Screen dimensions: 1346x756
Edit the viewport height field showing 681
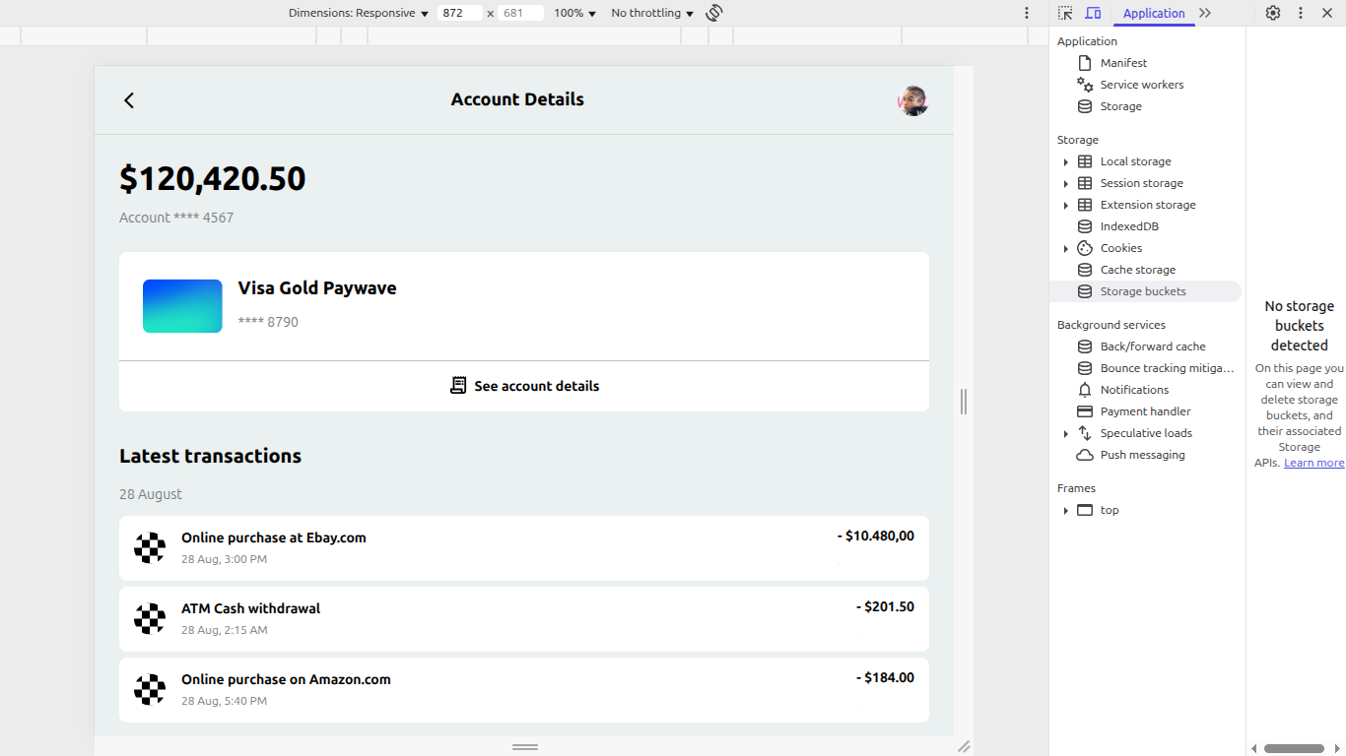[x=520, y=13]
